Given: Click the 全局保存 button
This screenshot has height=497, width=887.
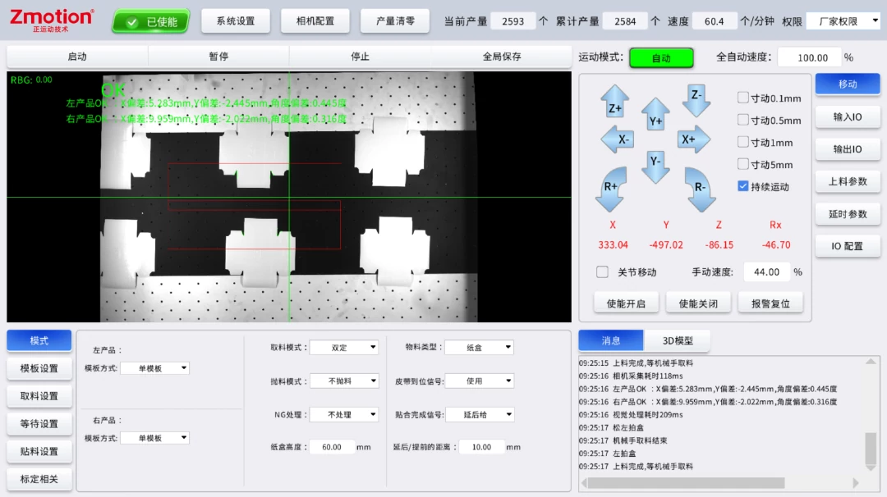Looking at the screenshot, I should [501, 57].
